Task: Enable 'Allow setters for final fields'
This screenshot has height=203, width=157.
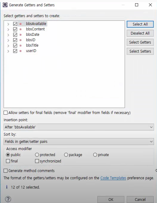Action: pos(6,113)
